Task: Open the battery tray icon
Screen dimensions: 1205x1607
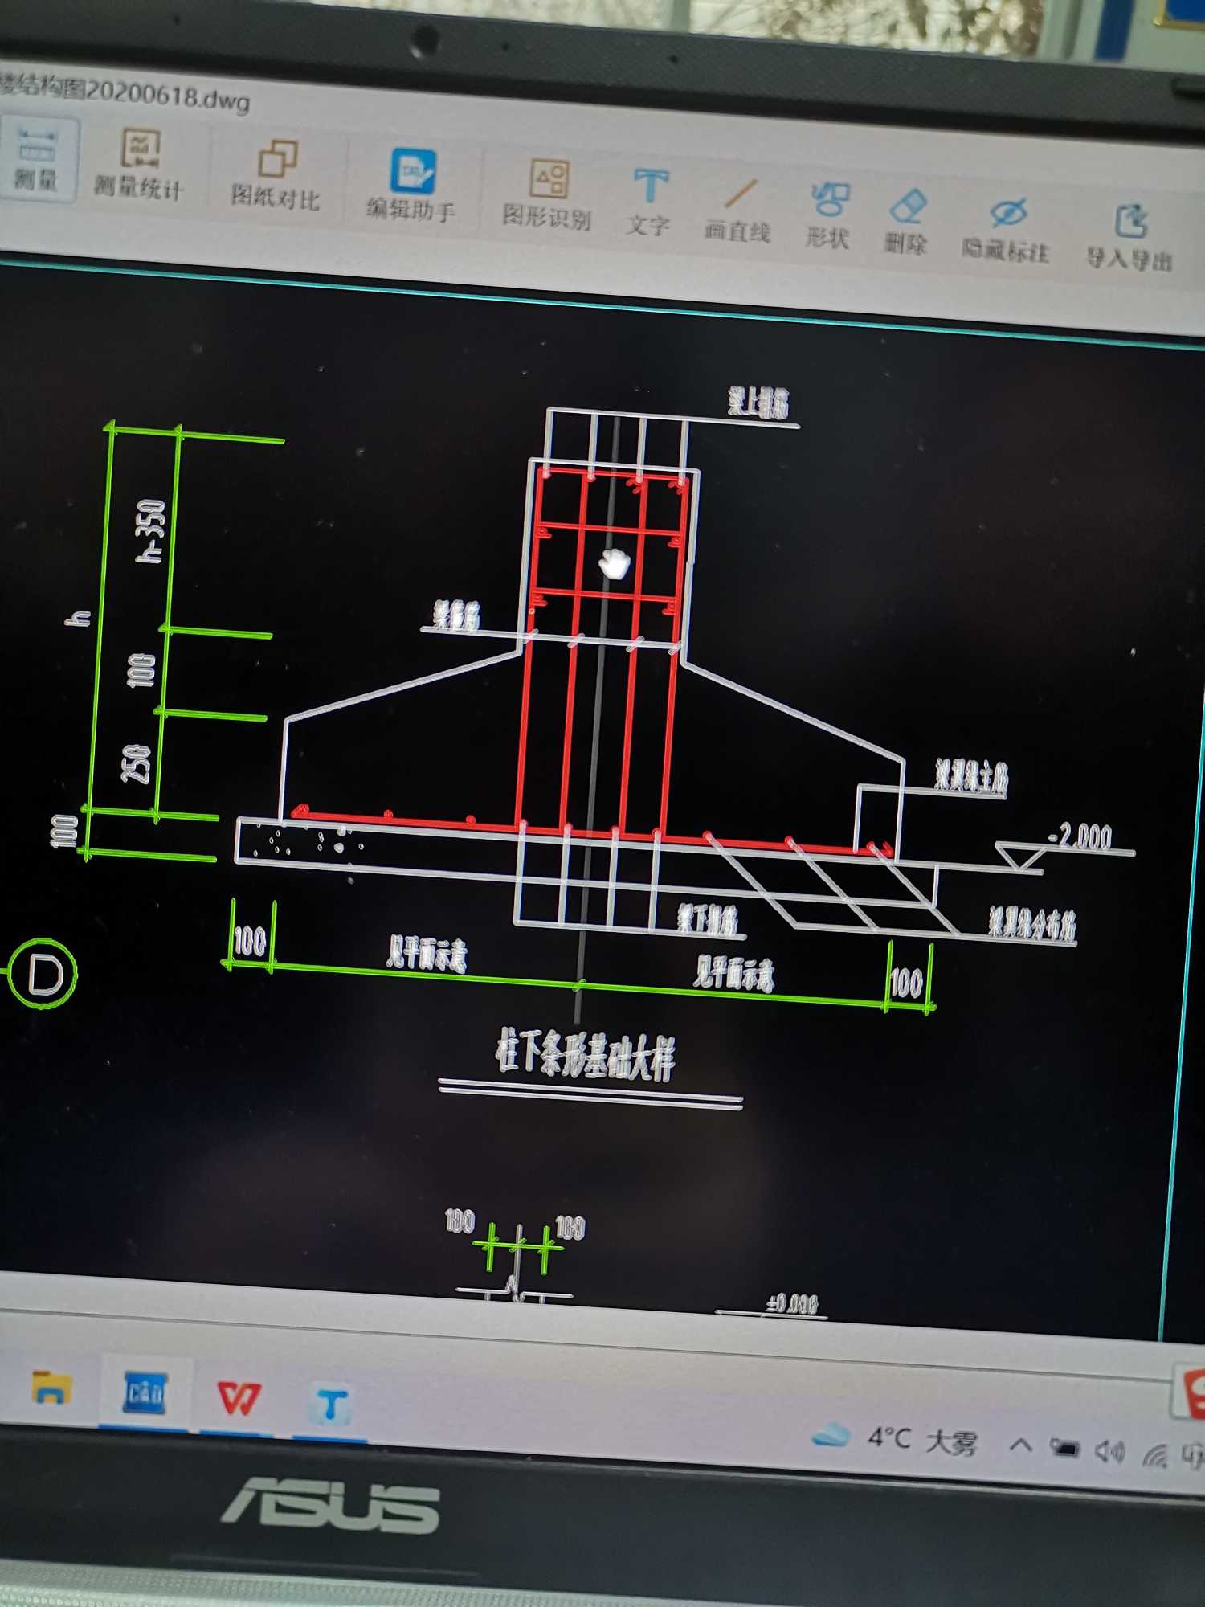Action: coord(1064,1448)
